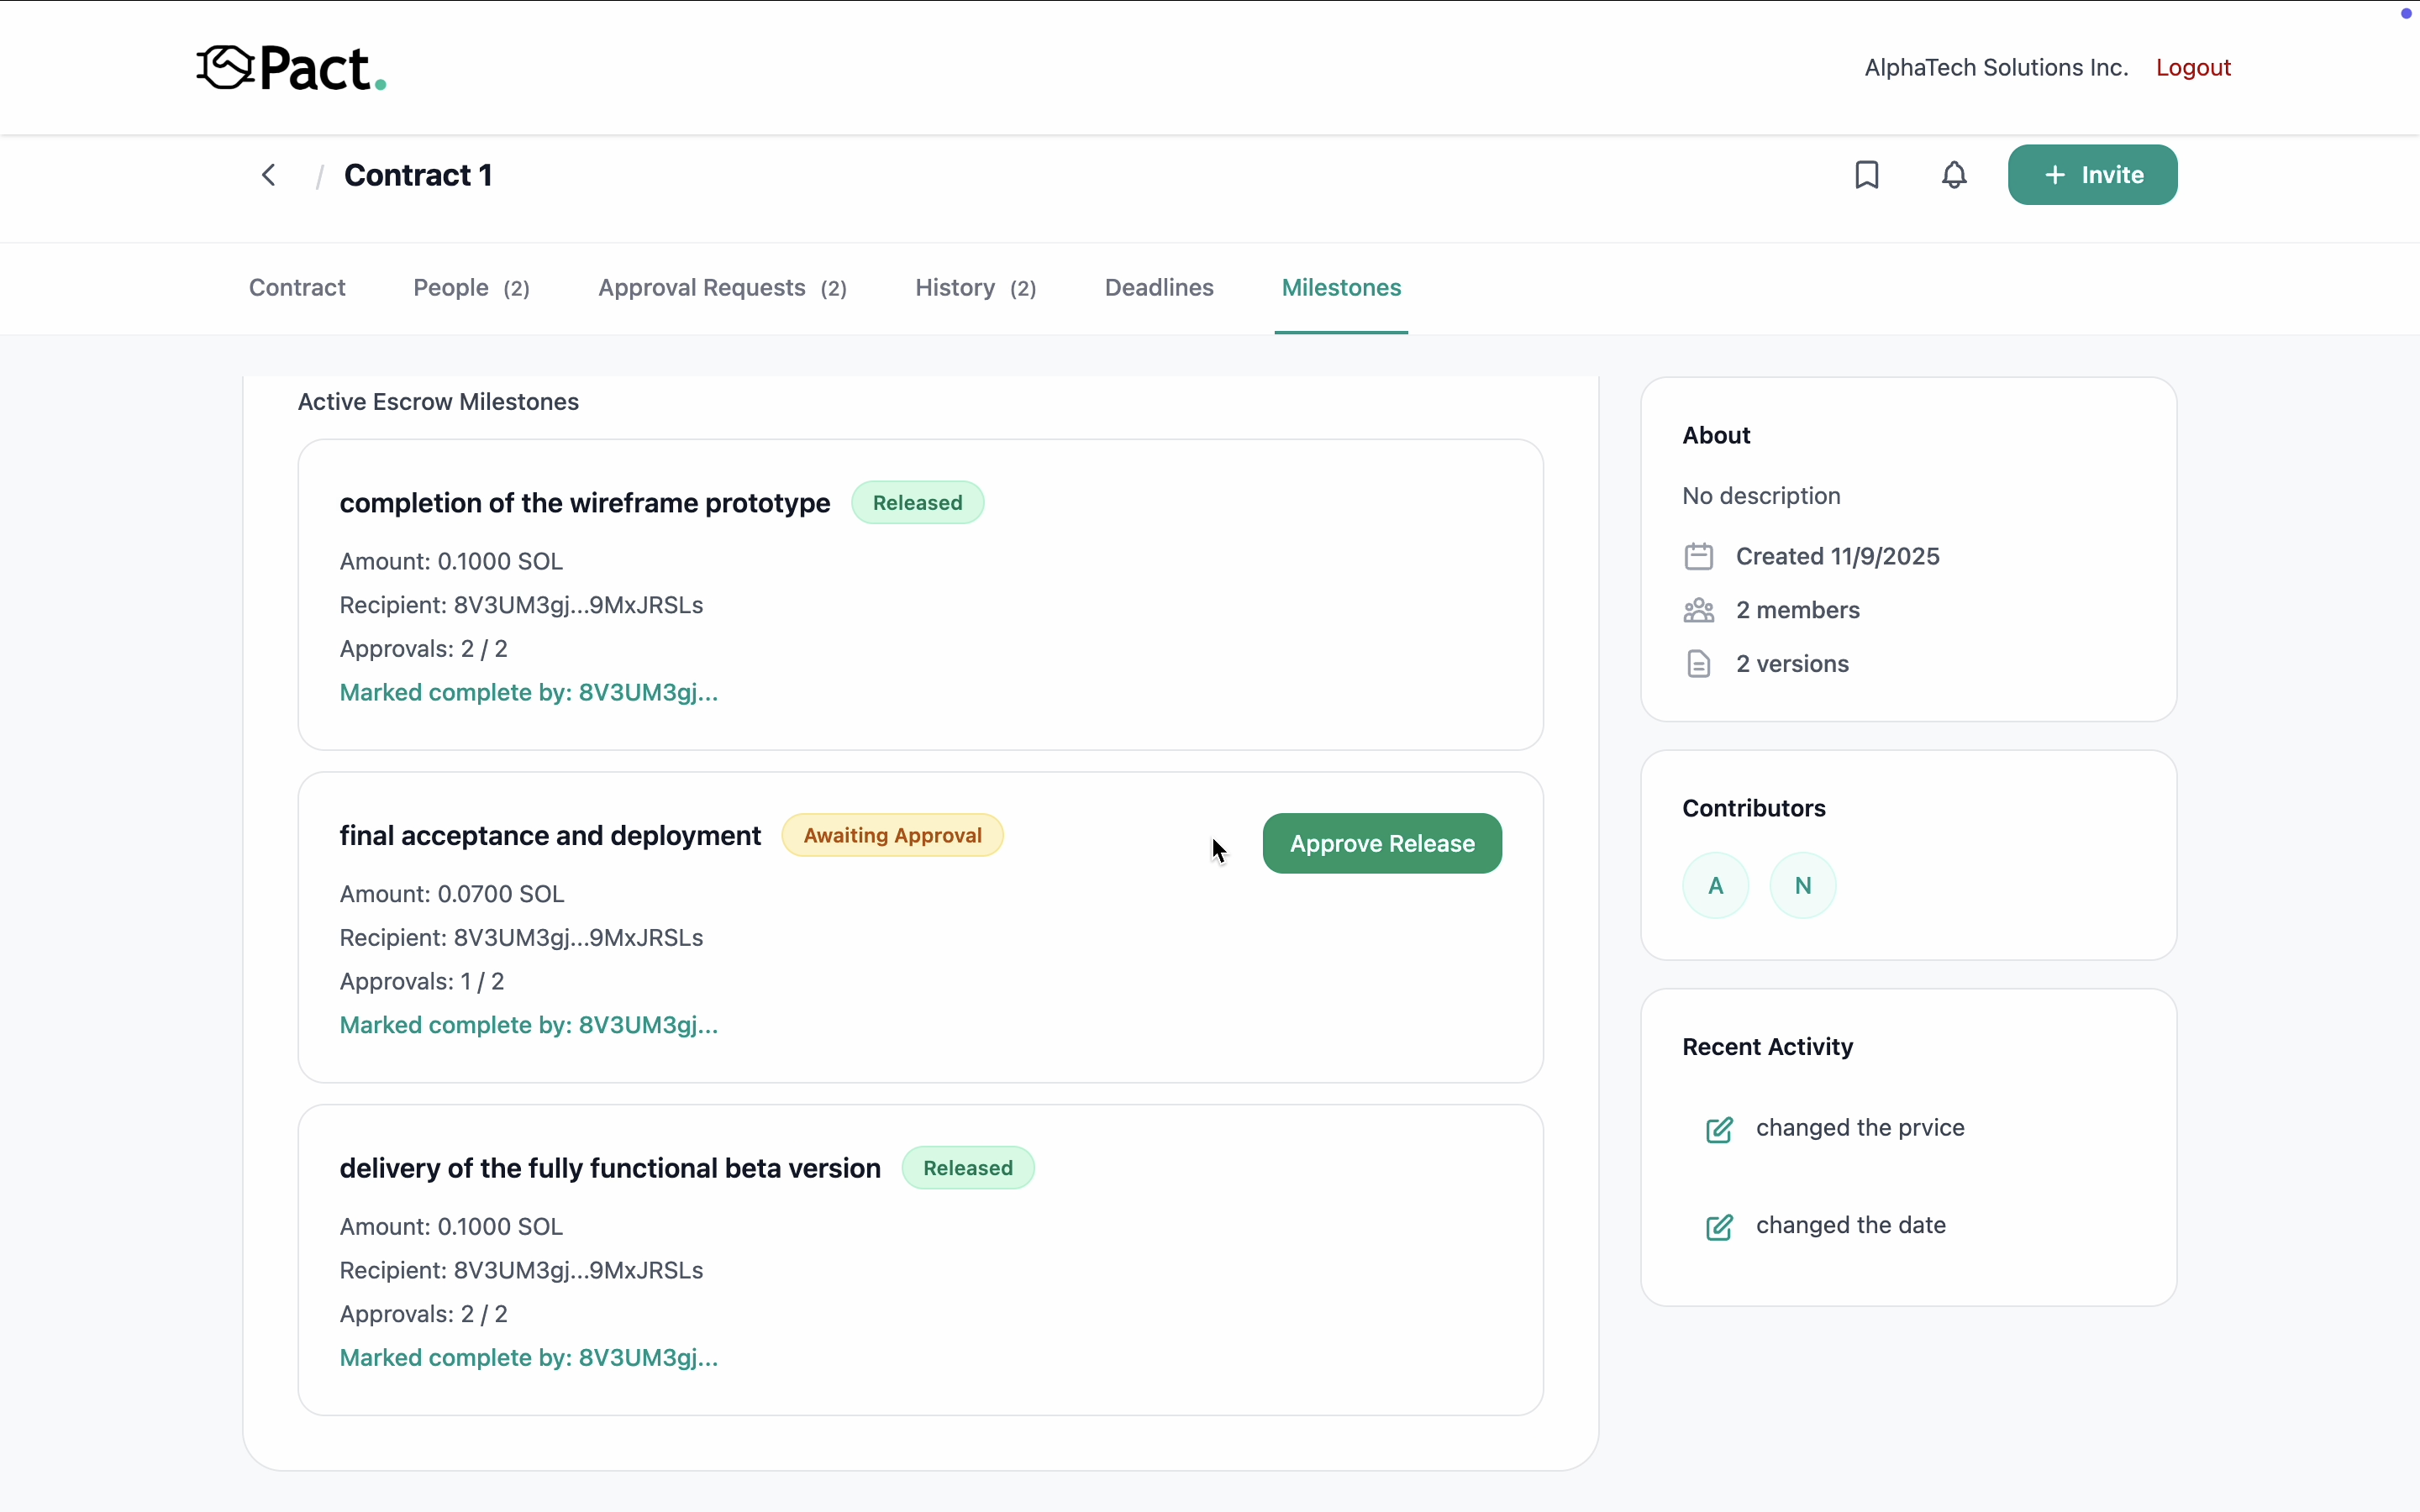2420x1512 pixels.
Task: Click the bookmark icon in header
Action: (1866, 175)
